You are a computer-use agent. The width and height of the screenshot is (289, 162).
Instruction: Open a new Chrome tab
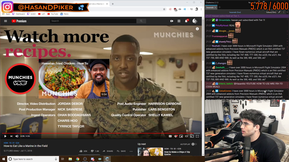112,4
